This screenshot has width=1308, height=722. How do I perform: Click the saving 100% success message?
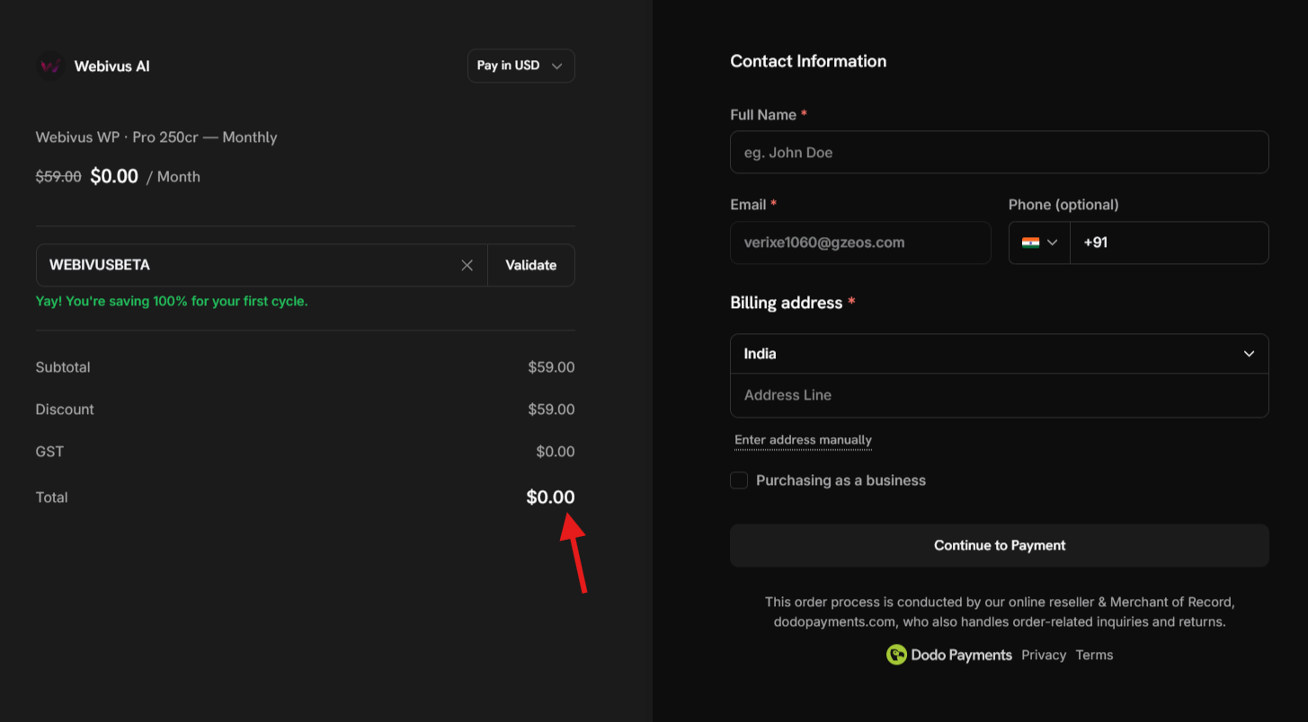click(x=172, y=302)
